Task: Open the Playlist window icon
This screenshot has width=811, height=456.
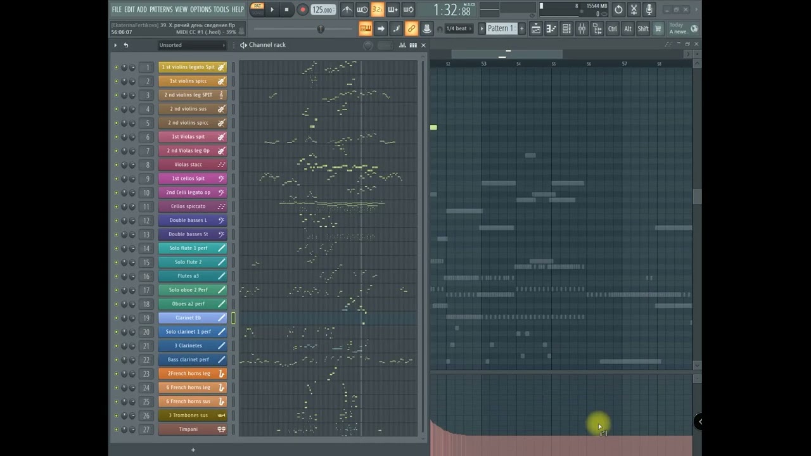Action: [535, 28]
